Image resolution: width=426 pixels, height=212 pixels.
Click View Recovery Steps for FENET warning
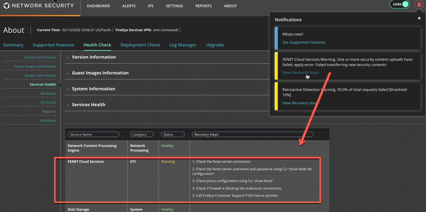point(300,73)
